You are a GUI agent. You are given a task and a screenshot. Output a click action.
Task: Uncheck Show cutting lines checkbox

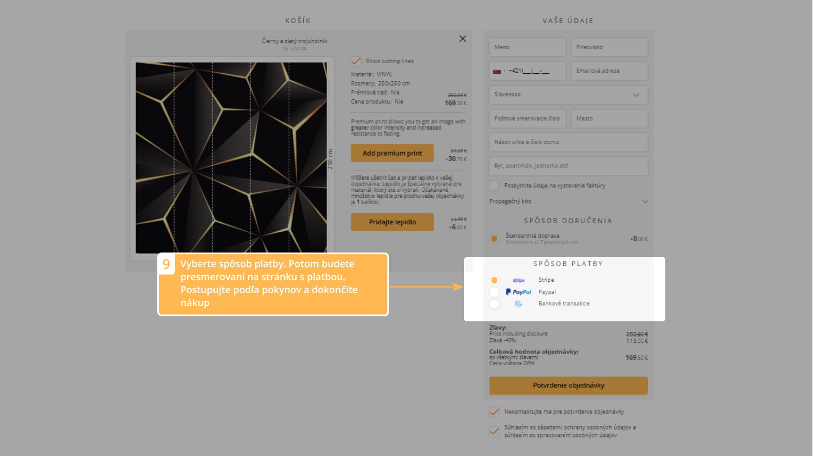point(356,61)
